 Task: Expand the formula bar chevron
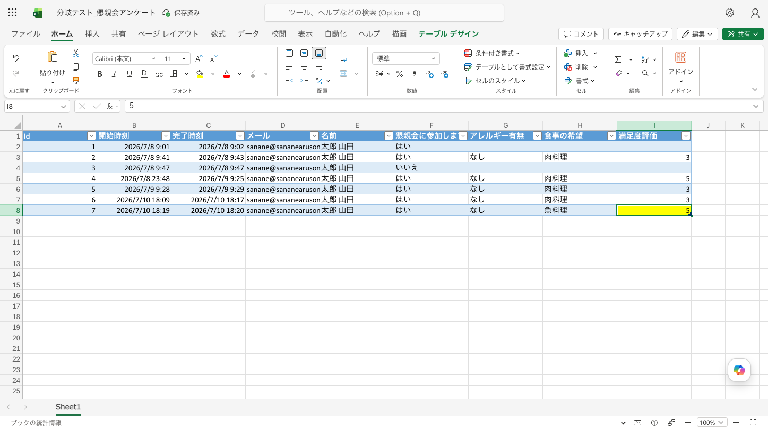click(756, 106)
